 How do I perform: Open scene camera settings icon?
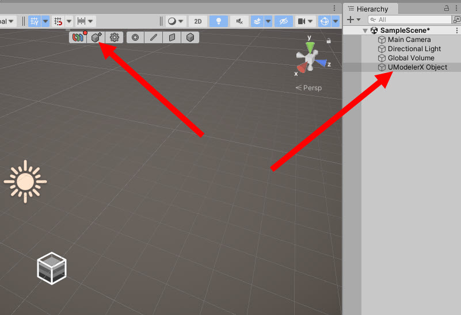pyautogui.click(x=302, y=21)
